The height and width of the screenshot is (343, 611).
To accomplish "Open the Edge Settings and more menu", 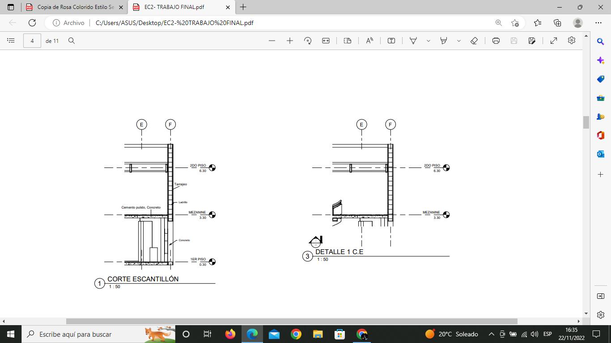I will coord(598,23).
